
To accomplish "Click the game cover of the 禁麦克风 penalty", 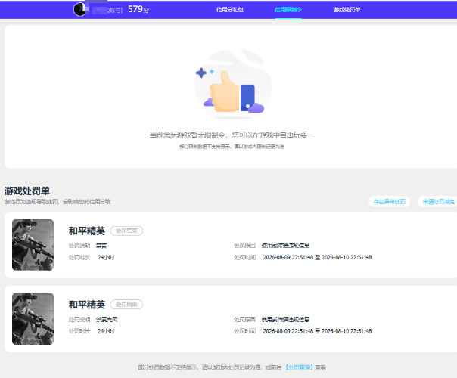I will click(x=33, y=318).
